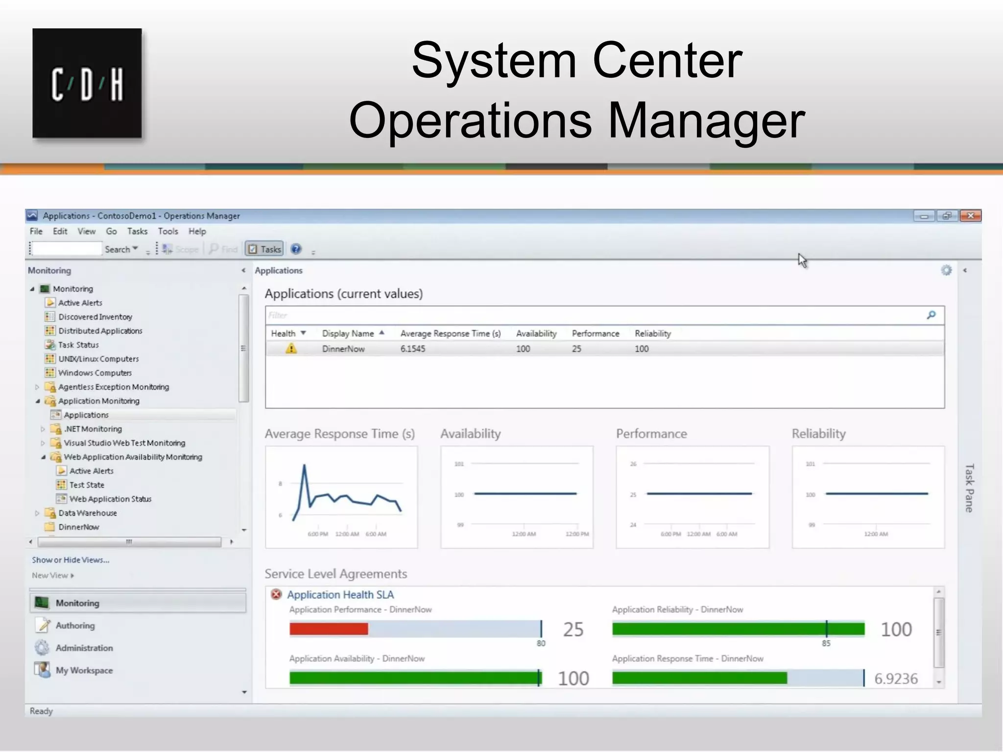The height and width of the screenshot is (752, 1003).
Task: Open the Go menu
Action: coord(112,231)
